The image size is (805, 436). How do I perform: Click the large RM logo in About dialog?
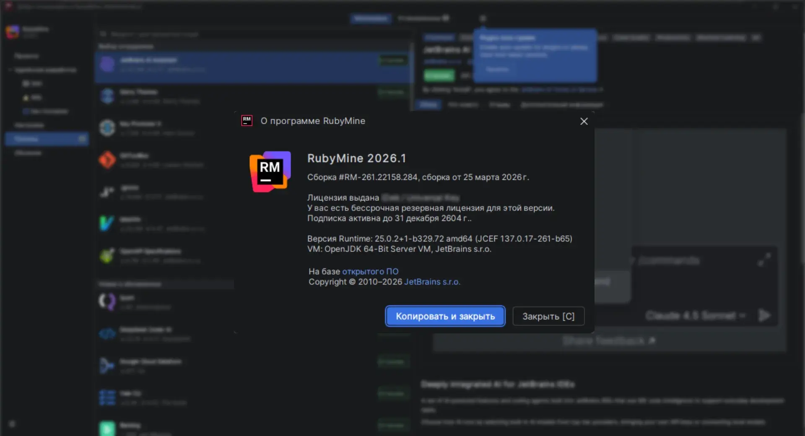pos(270,171)
